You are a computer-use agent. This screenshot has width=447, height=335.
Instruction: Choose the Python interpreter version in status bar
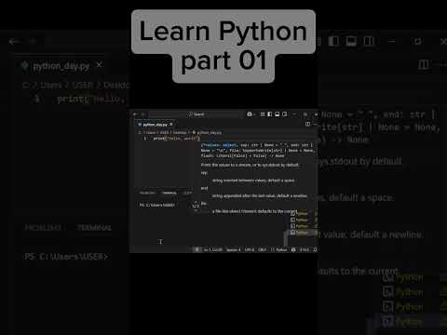tap(305, 249)
